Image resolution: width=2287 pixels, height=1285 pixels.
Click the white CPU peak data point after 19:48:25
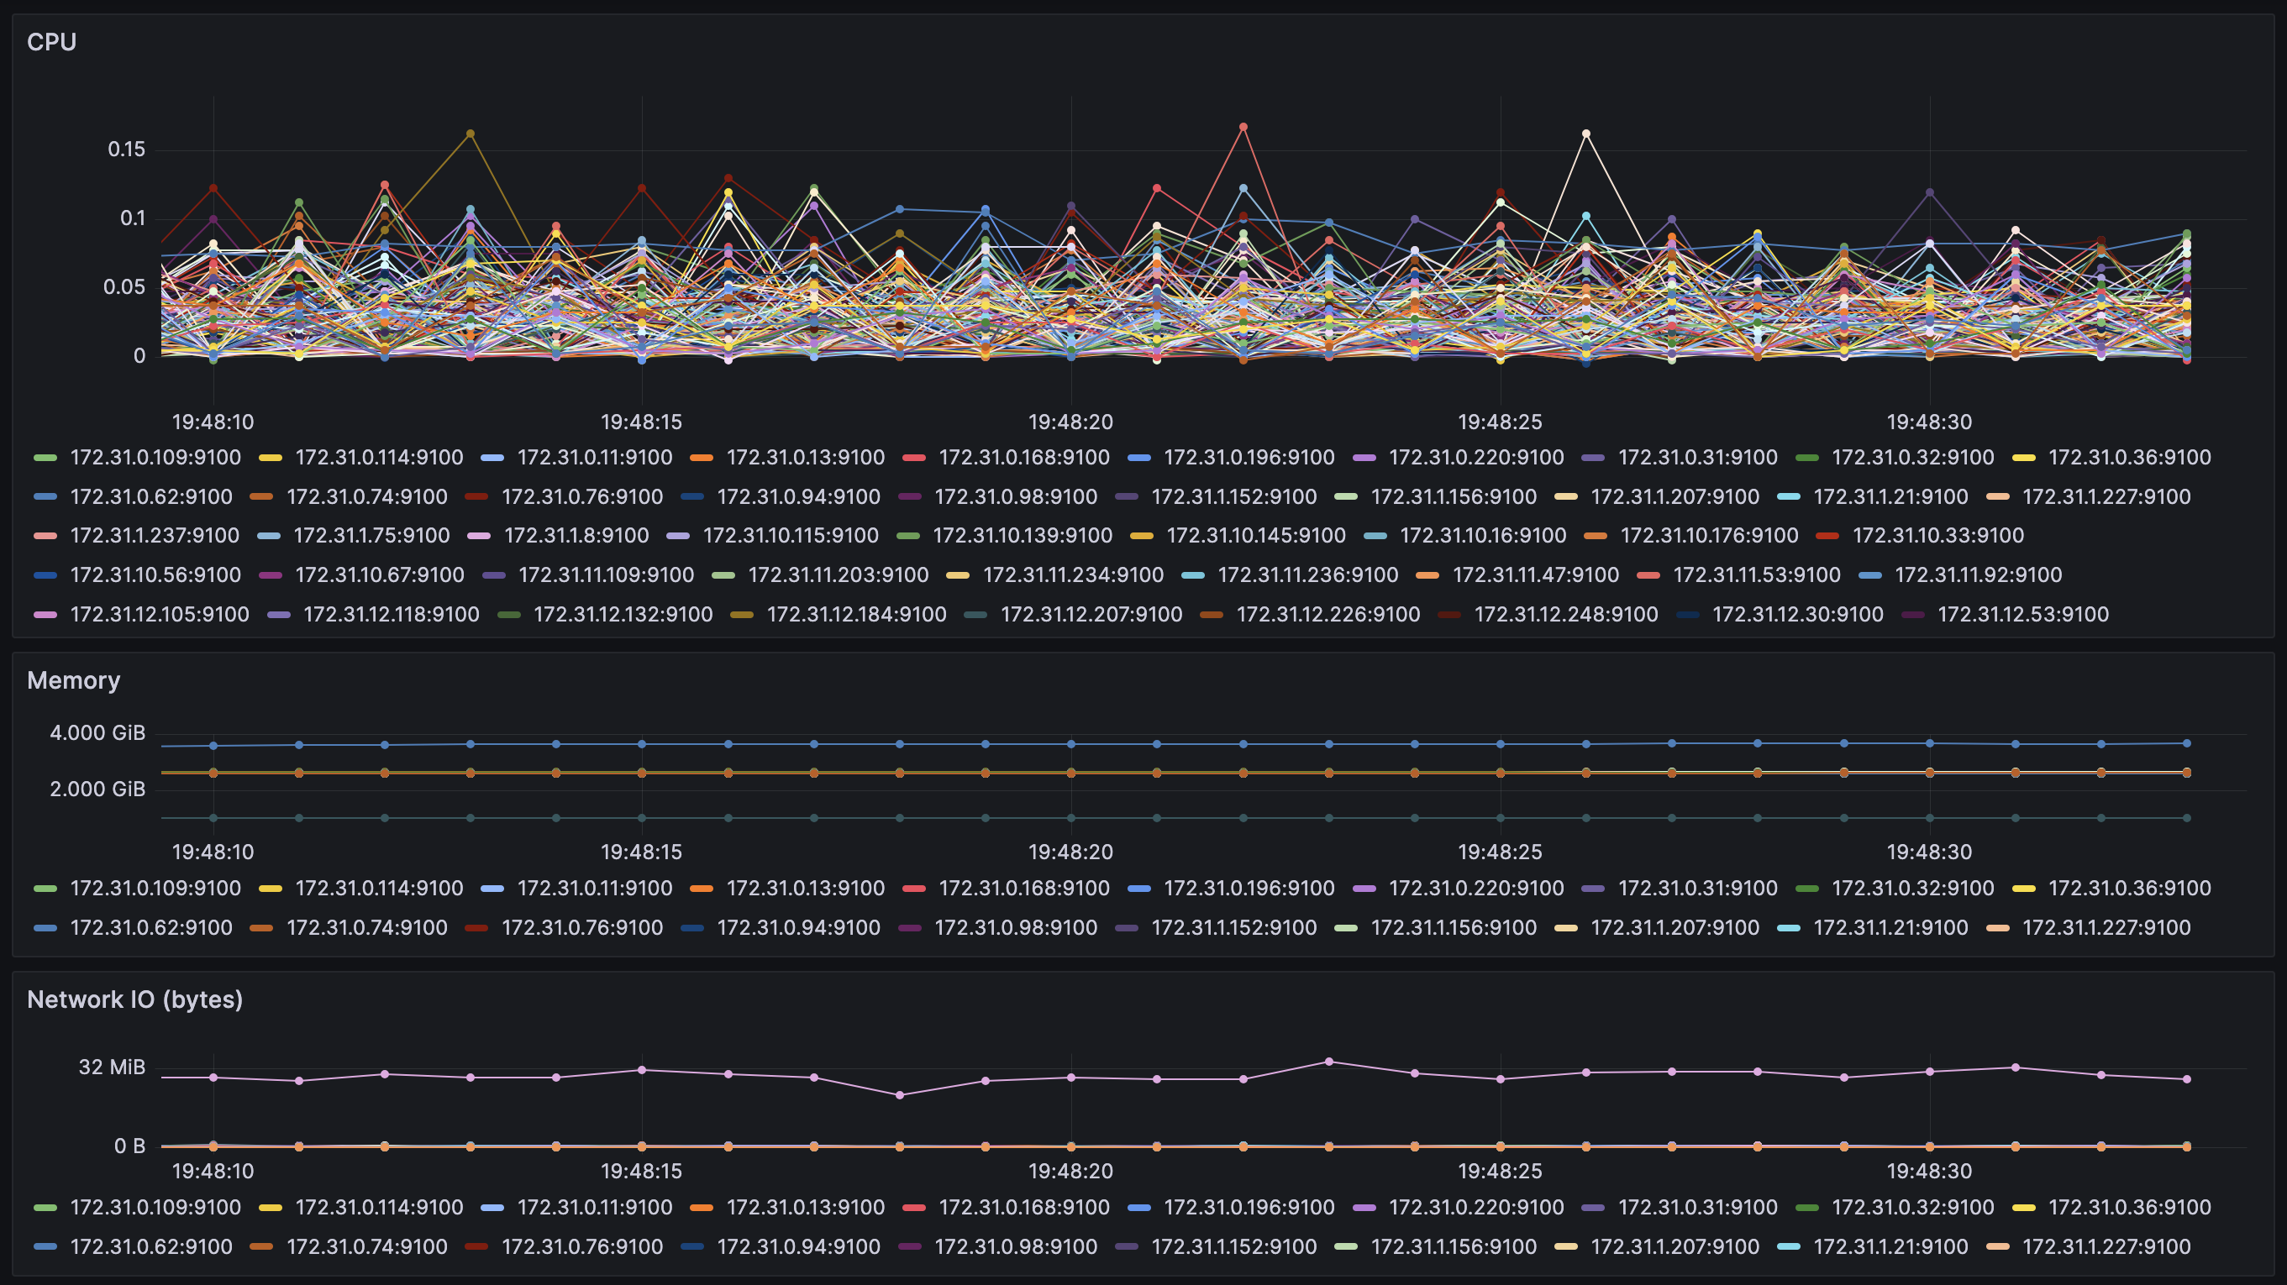(x=1586, y=134)
